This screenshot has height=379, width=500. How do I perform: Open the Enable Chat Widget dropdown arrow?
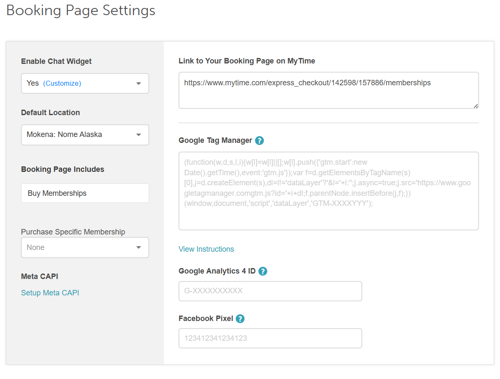click(138, 84)
